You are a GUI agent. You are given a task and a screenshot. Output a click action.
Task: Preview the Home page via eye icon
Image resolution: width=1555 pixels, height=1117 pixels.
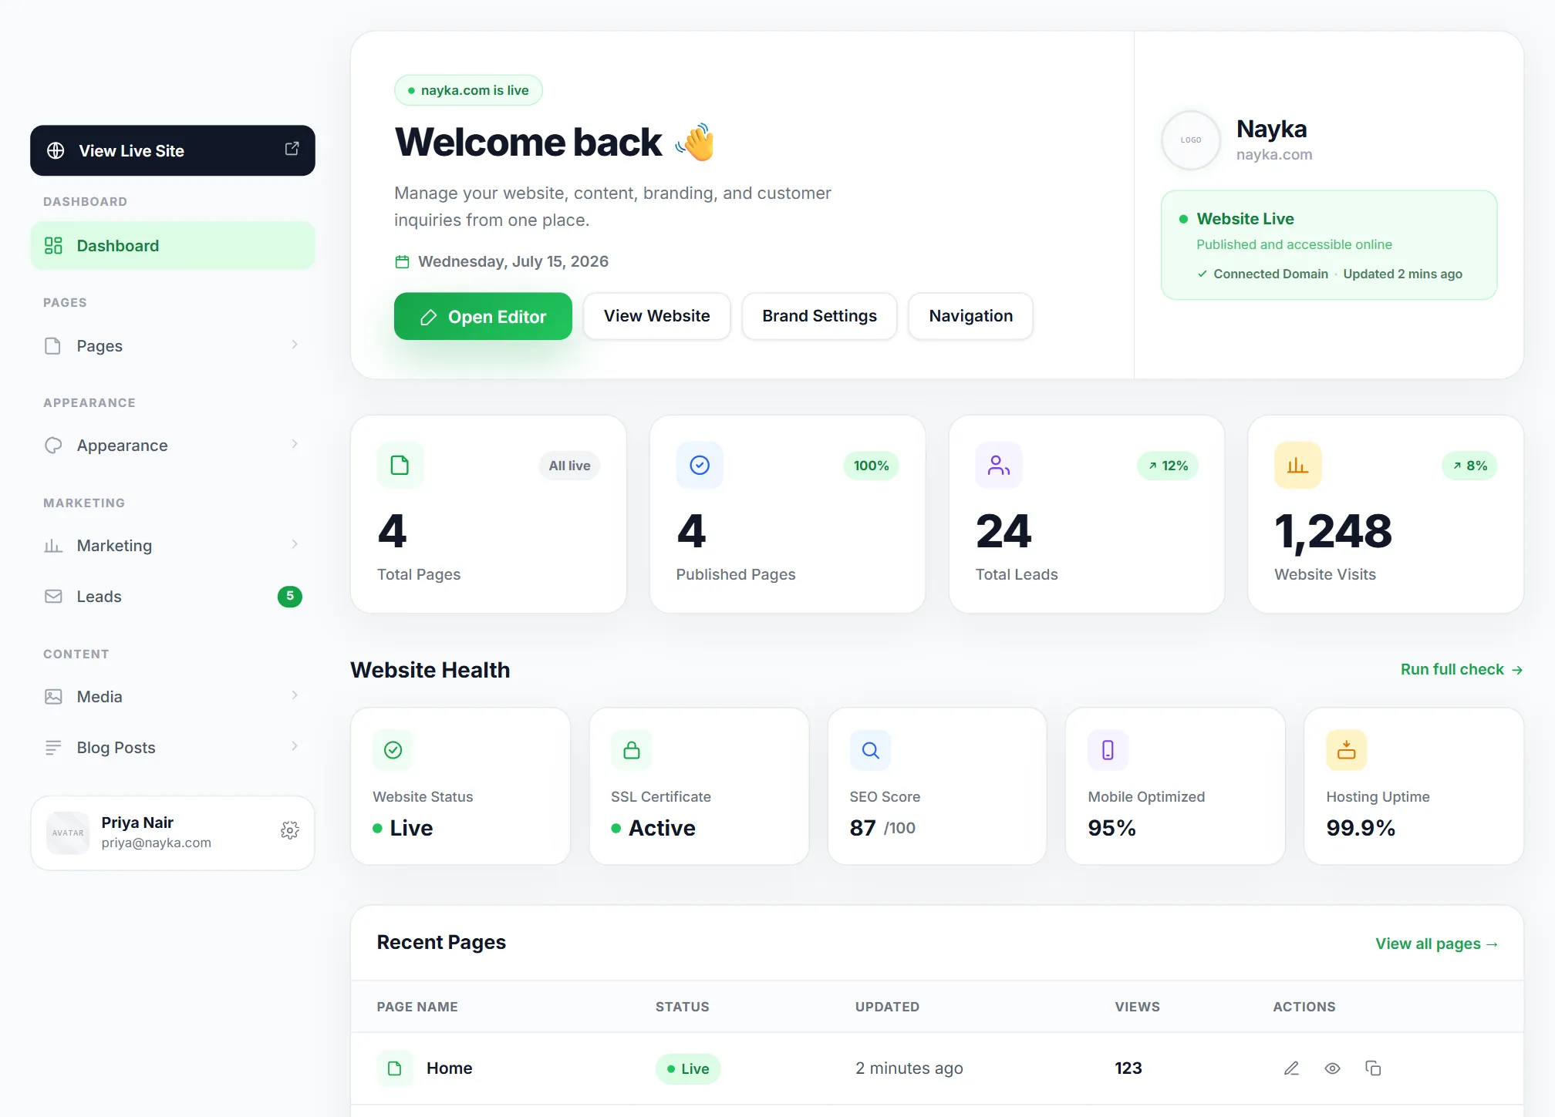(1332, 1068)
